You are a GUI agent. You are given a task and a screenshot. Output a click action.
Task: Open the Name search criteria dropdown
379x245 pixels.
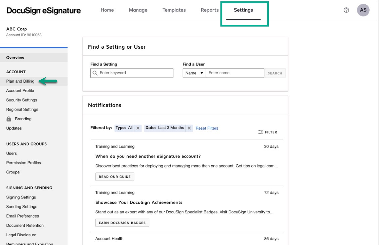point(194,73)
